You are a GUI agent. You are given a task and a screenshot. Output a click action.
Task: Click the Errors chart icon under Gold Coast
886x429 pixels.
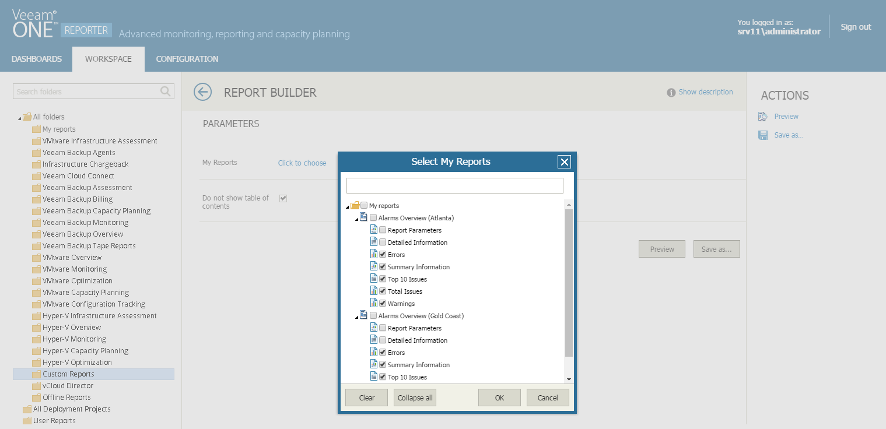pyautogui.click(x=374, y=352)
